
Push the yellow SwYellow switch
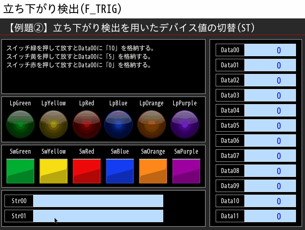(53, 171)
